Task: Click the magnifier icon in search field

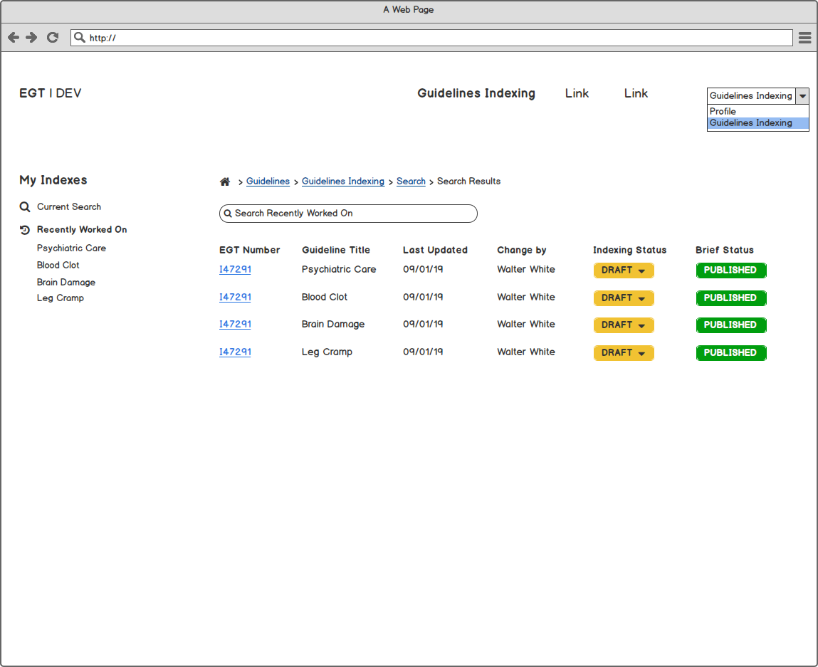Action: [228, 214]
